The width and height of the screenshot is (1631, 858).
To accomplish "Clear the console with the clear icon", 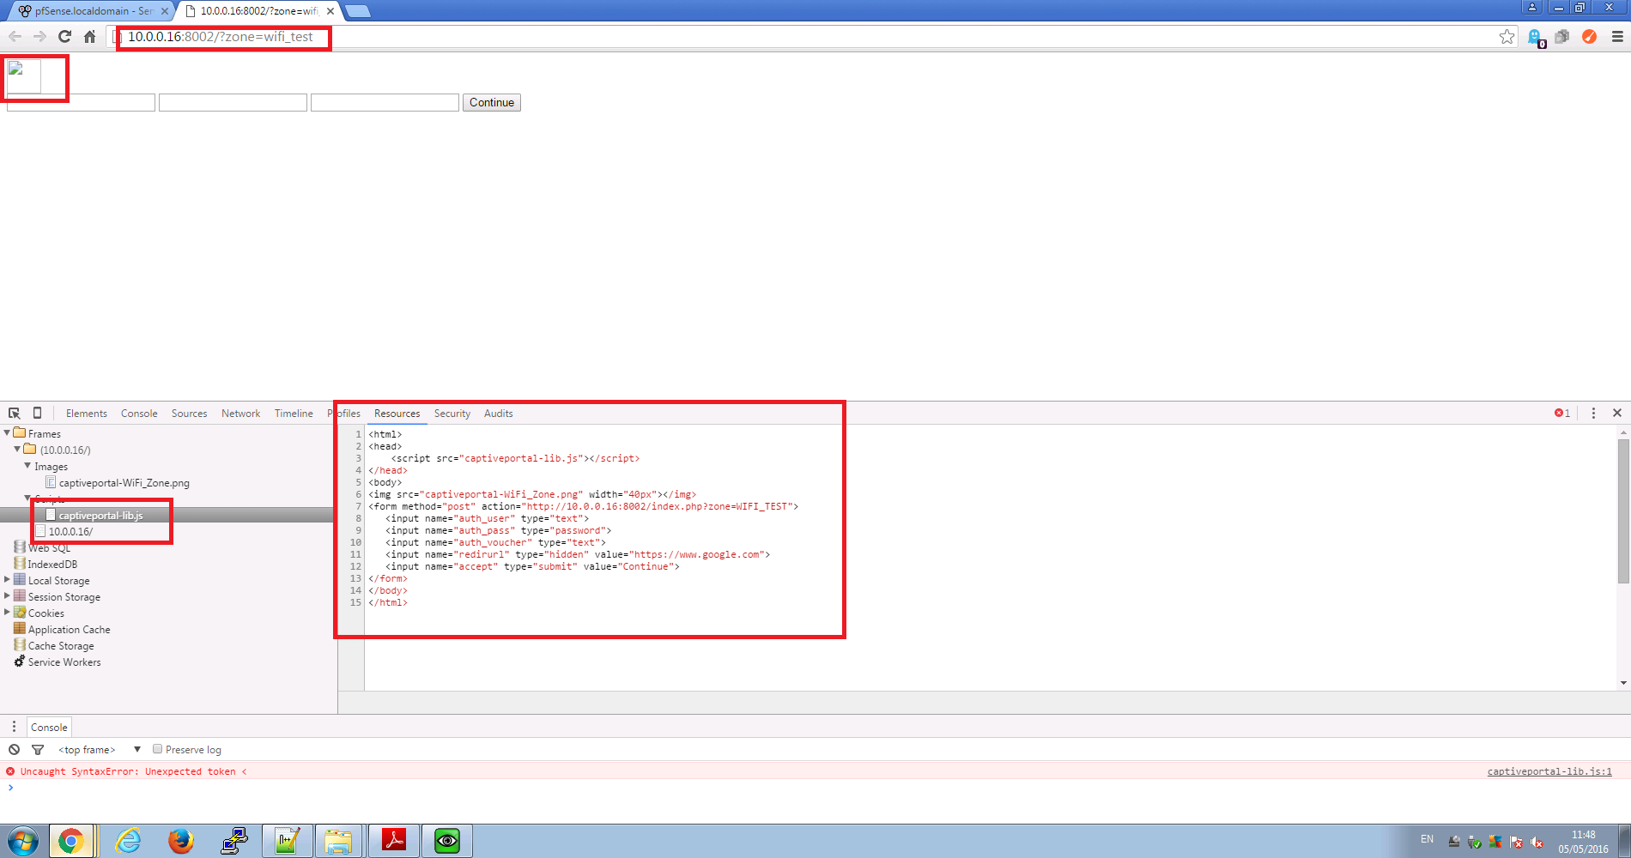I will [x=15, y=749].
